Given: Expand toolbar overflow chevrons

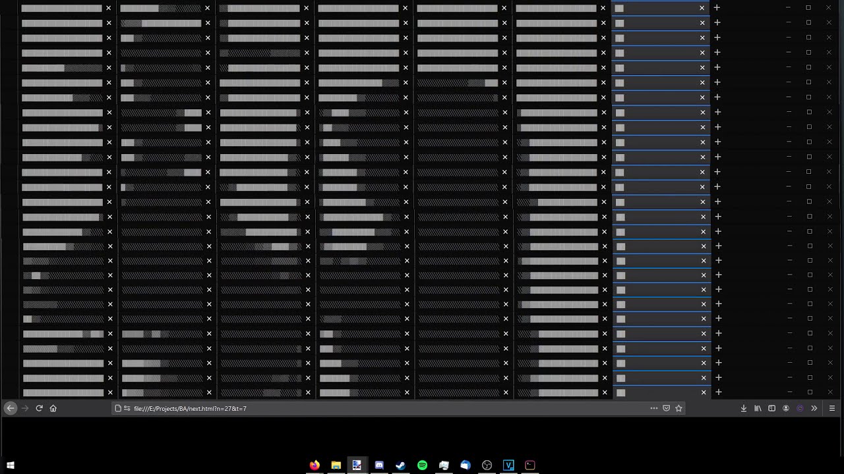Looking at the screenshot, I should pos(814,408).
